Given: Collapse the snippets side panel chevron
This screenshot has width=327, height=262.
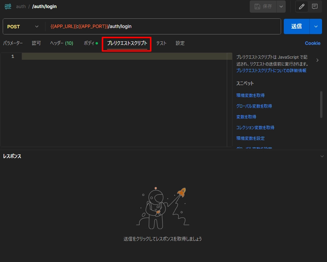Looking at the screenshot, I should (317, 60).
